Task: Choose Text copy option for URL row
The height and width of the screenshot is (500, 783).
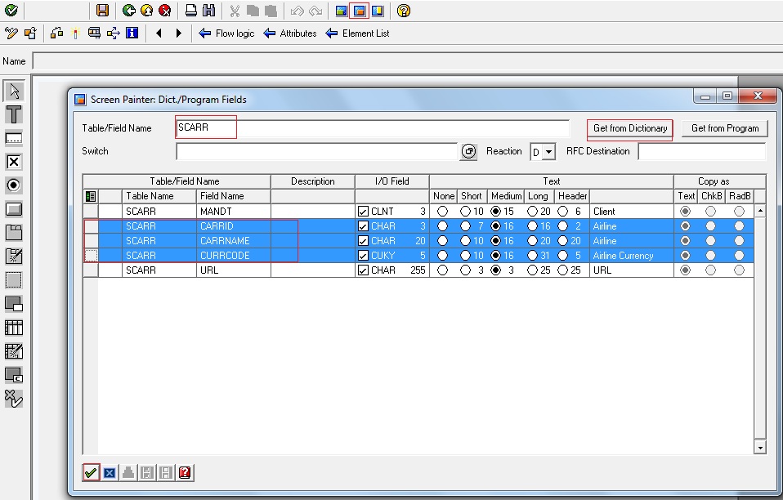Action: [686, 270]
